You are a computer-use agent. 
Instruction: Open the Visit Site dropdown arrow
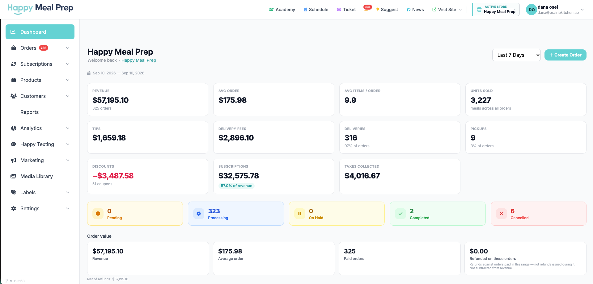pyautogui.click(x=460, y=10)
